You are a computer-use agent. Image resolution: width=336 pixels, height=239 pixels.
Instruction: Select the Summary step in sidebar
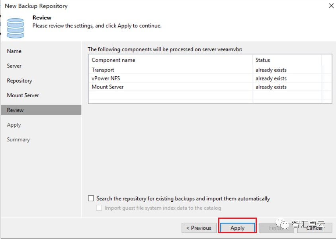pyautogui.click(x=18, y=140)
